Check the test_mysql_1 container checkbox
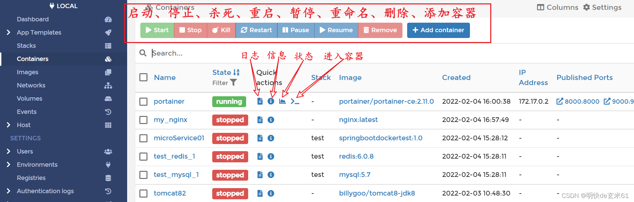The image size is (634, 202). [143, 175]
